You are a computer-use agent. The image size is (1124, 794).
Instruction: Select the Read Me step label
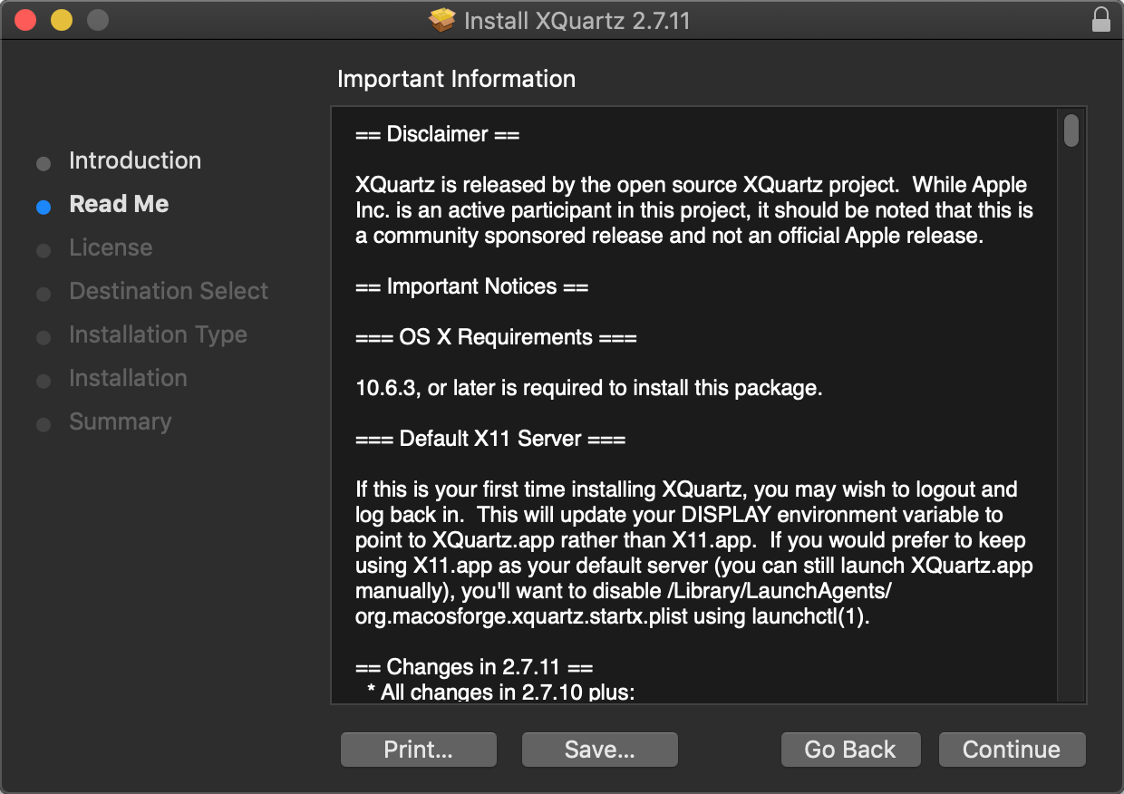click(119, 204)
